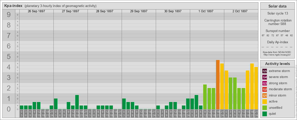Select sunspot value 67
Viewport: 297px width, 120px height.
coord(263,35)
